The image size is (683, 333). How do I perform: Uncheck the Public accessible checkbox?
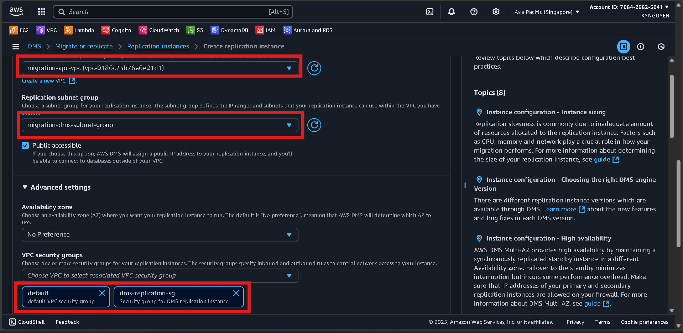pyautogui.click(x=25, y=145)
